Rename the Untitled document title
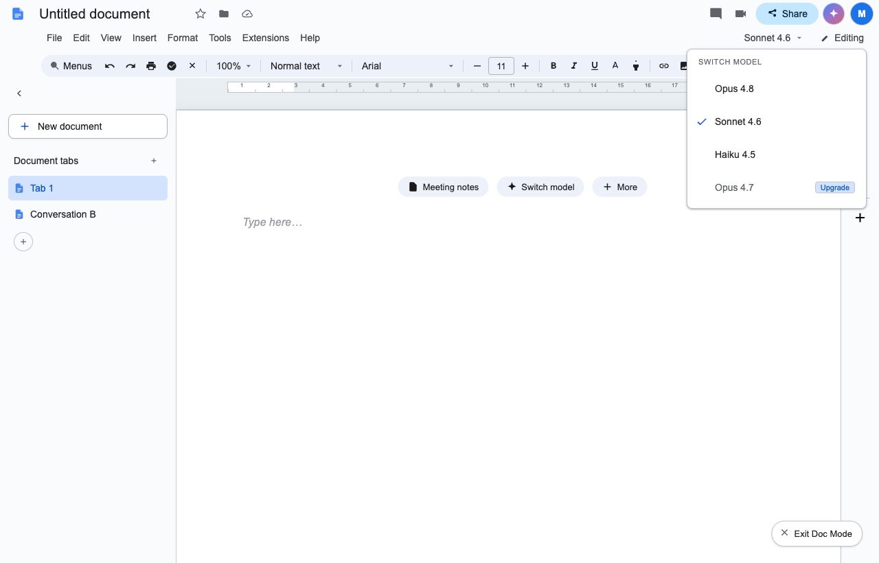This screenshot has width=879, height=563. tap(95, 14)
